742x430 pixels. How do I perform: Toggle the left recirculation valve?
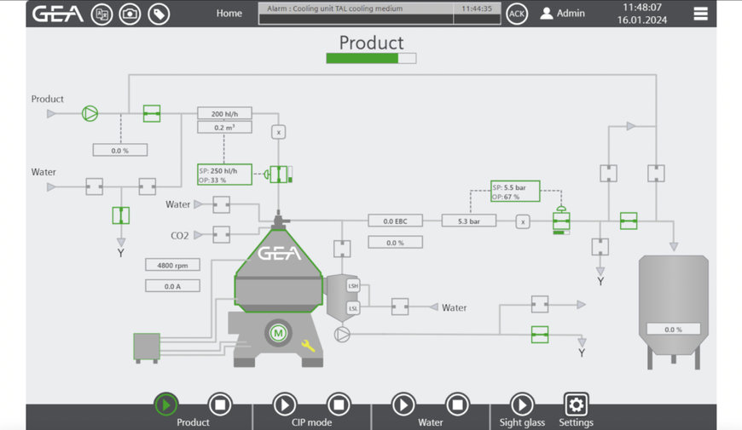point(609,174)
